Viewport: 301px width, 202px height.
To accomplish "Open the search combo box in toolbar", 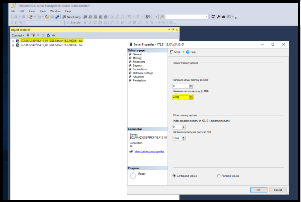I will [187, 17].
